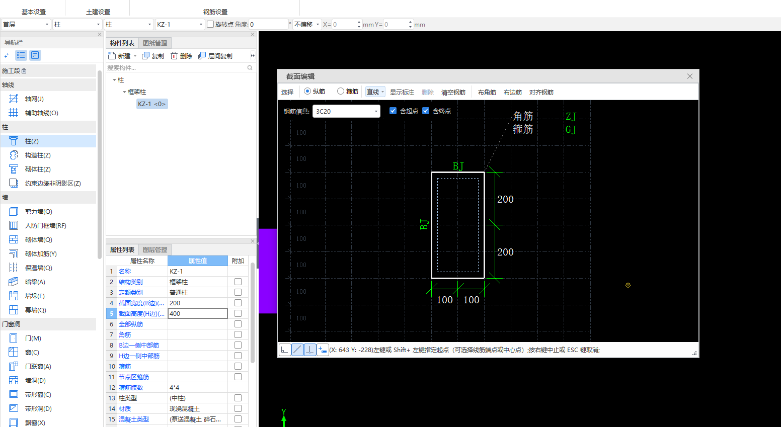
Task: Click the detail view icon in navigation bar
Action: point(35,55)
